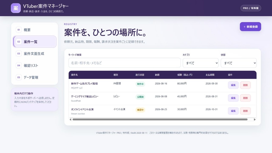Click the ネビュラゲームズ client name
This screenshot has height=153, width=272.
point(77,88)
